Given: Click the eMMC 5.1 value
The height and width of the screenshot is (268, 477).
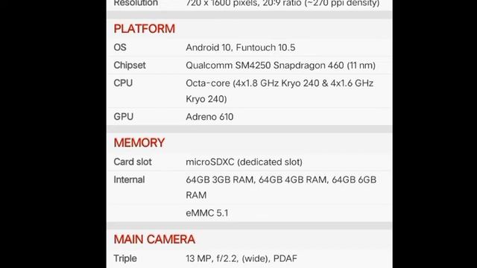Looking at the screenshot, I should click(x=207, y=213).
